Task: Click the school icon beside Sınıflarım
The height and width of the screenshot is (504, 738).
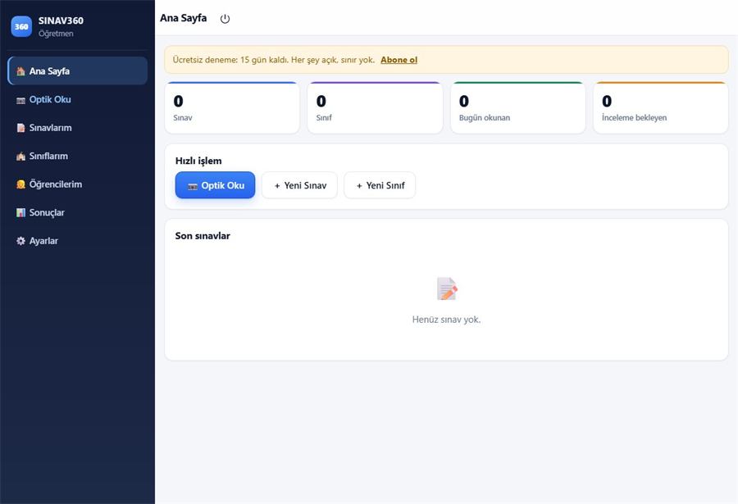Action: (20, 157)
